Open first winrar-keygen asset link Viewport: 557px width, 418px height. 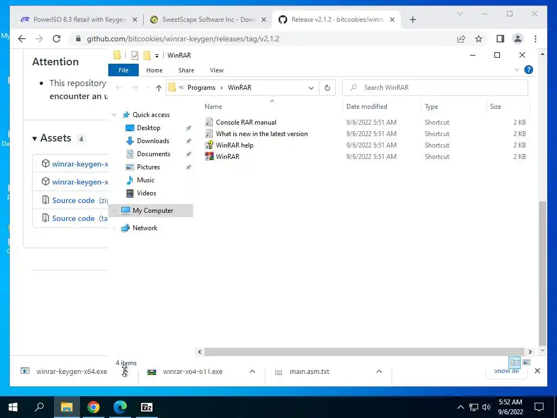(x=80, y=164)
